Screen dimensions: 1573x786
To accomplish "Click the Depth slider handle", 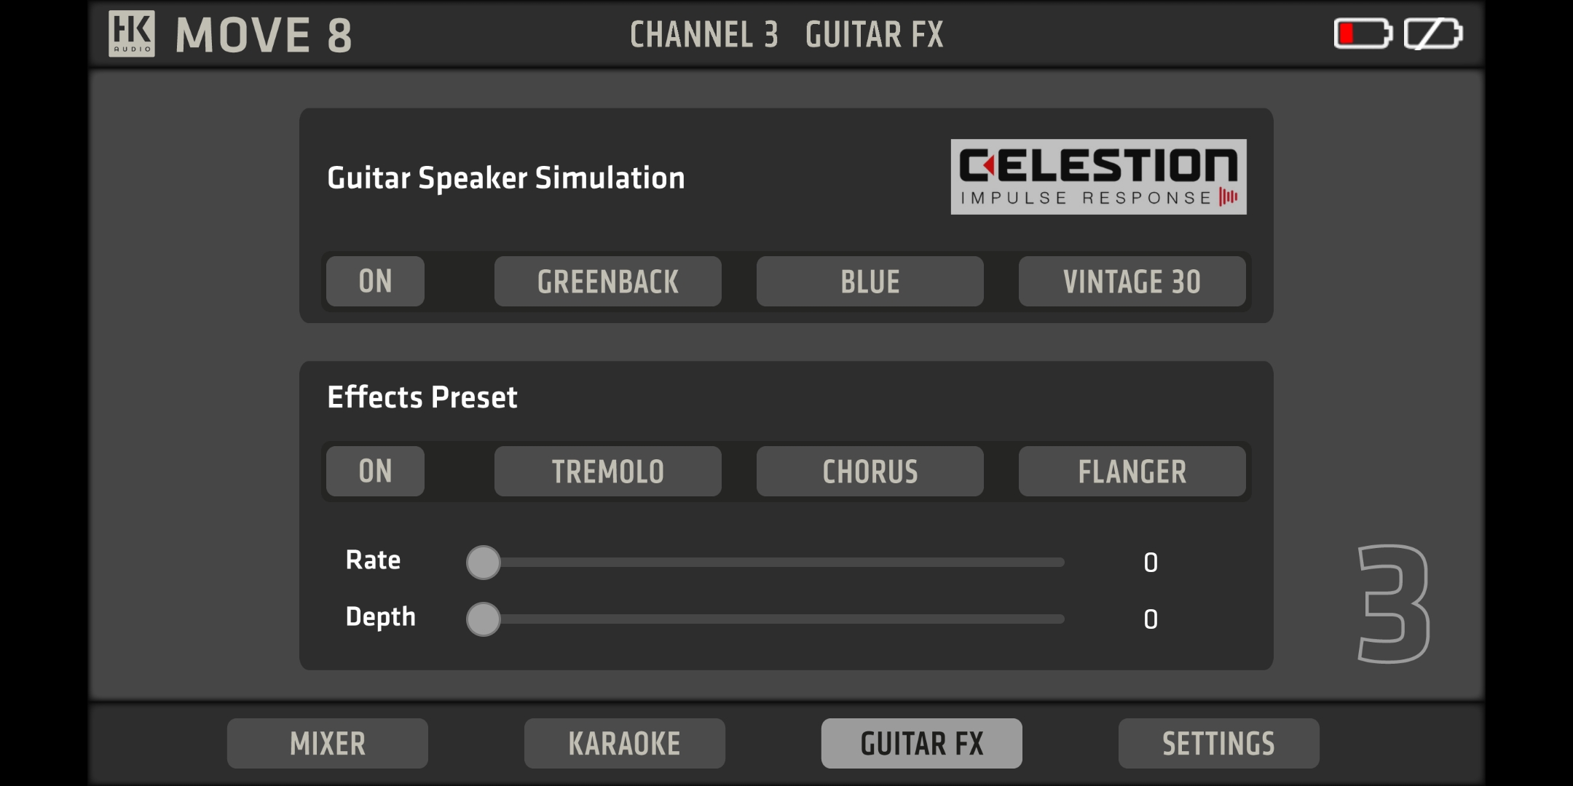I will [x=484, y=619].
